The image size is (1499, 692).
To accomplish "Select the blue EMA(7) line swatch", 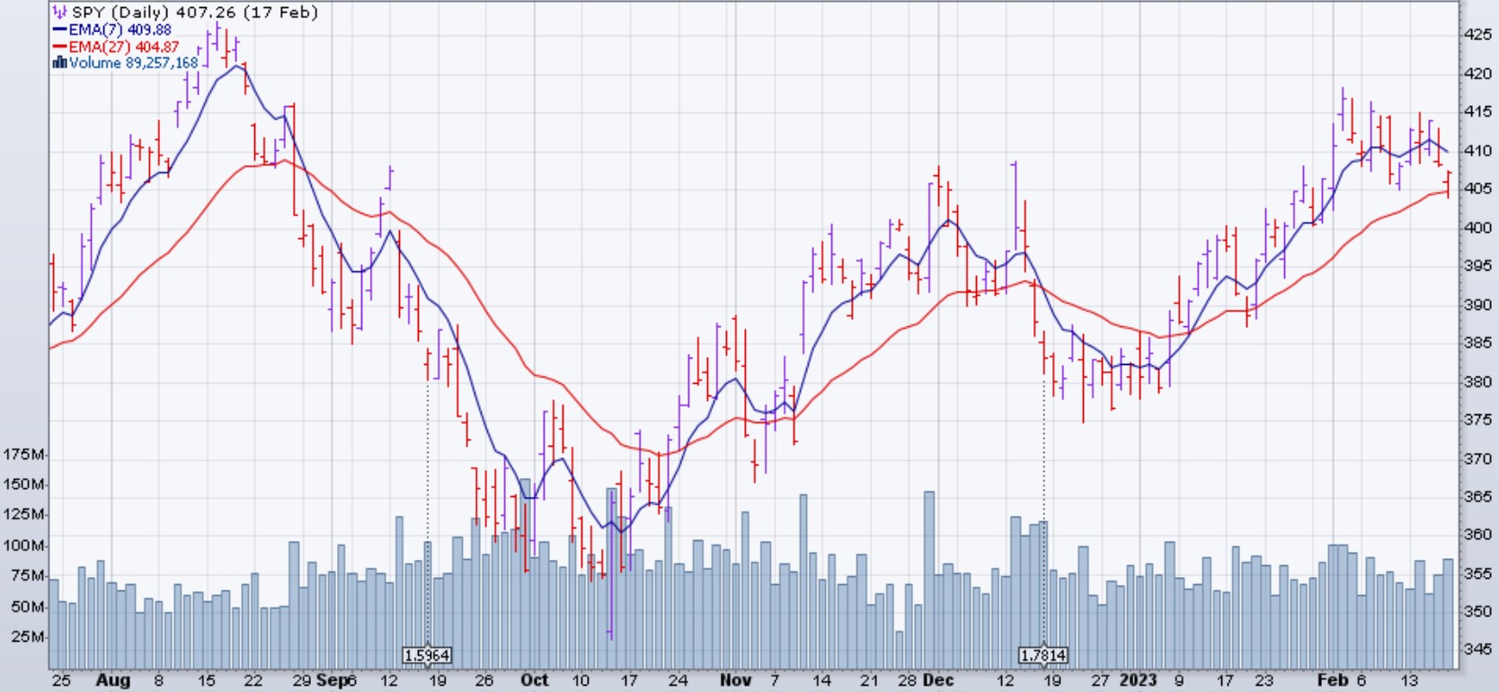I will click(59, 30).
